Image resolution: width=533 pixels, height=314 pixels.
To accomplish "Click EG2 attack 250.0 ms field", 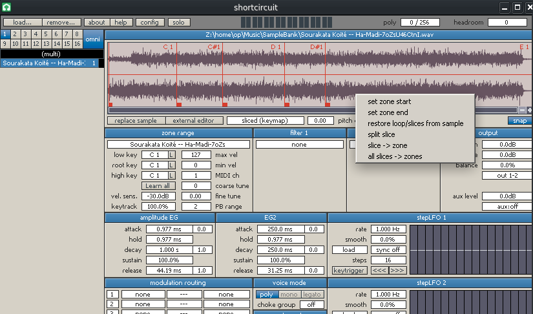I will (281, 229).
